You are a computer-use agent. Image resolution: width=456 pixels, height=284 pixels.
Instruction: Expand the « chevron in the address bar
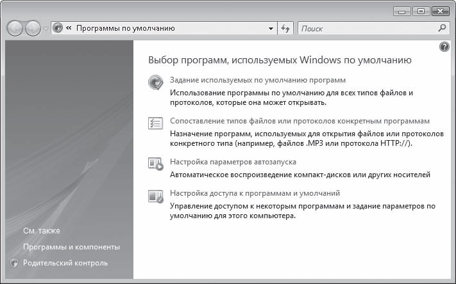(68, 29)
